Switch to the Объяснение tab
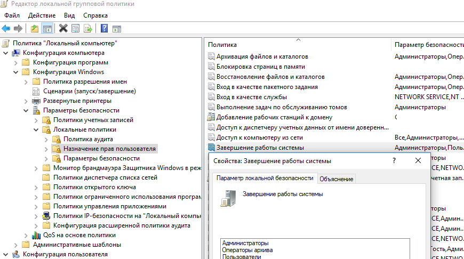Image resolution: width=464 pixels, height=259 pixels. 337,179
